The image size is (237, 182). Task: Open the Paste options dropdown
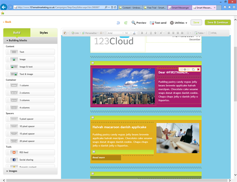tap(66, 33)
